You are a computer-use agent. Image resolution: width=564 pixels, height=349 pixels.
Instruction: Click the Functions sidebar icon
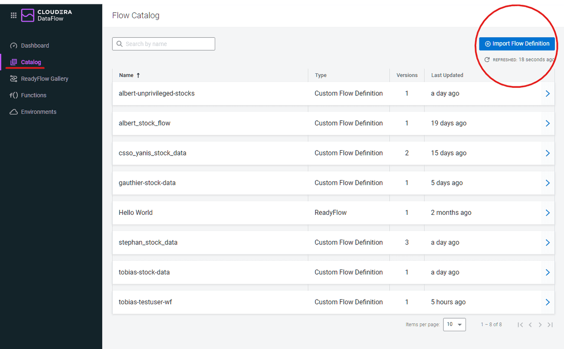pyautogui.click(x=13, y=95)
